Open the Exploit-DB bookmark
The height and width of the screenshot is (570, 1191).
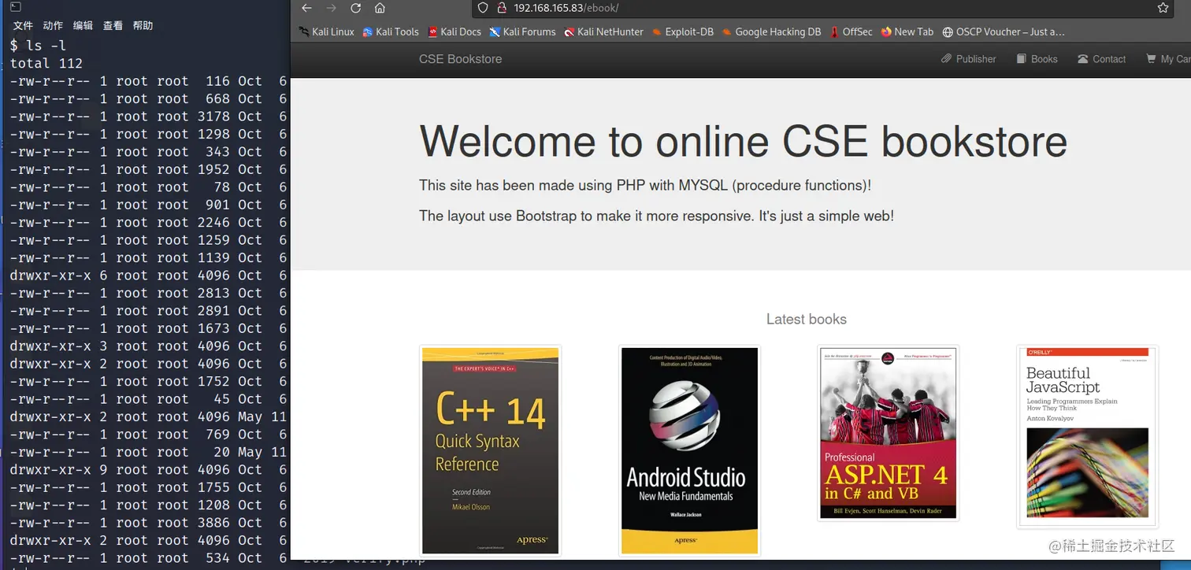coord(683,32)
